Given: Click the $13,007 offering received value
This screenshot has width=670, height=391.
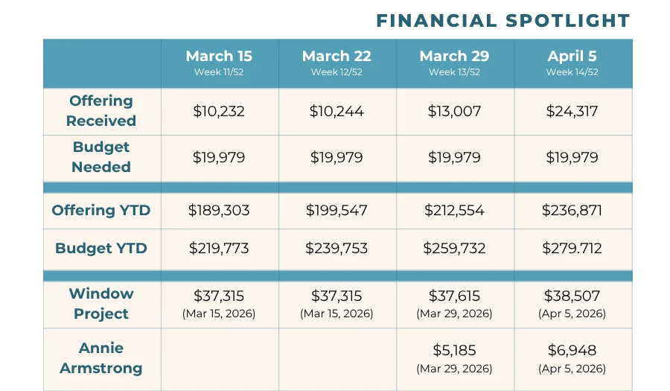Looking at the screenshot, I should 454,111.
